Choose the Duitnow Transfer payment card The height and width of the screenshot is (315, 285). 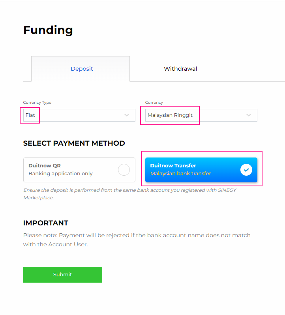pos(201,170)
